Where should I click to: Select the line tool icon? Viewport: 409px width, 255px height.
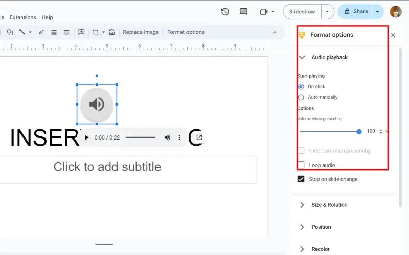(x=22, y=32)
